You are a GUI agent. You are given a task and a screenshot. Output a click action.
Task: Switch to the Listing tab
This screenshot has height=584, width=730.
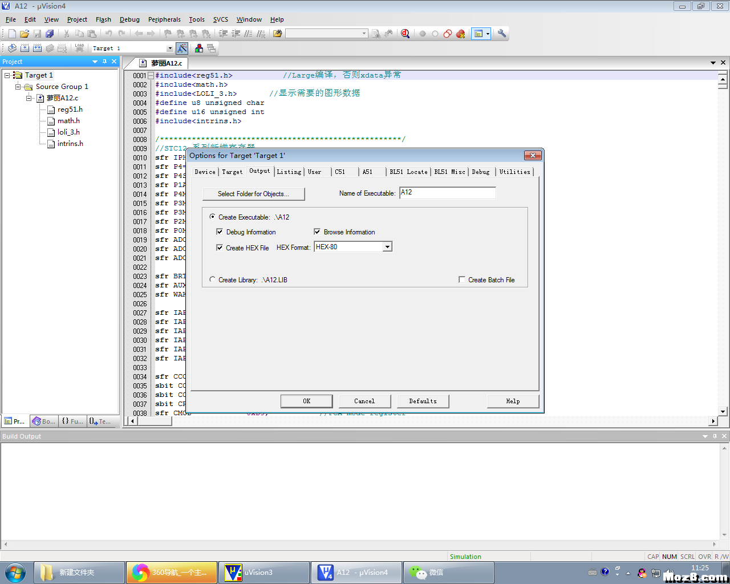pyautogui.click(x=289, y=172)
